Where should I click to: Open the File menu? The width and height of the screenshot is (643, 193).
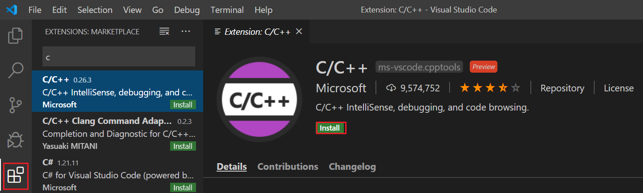point(35,9)
